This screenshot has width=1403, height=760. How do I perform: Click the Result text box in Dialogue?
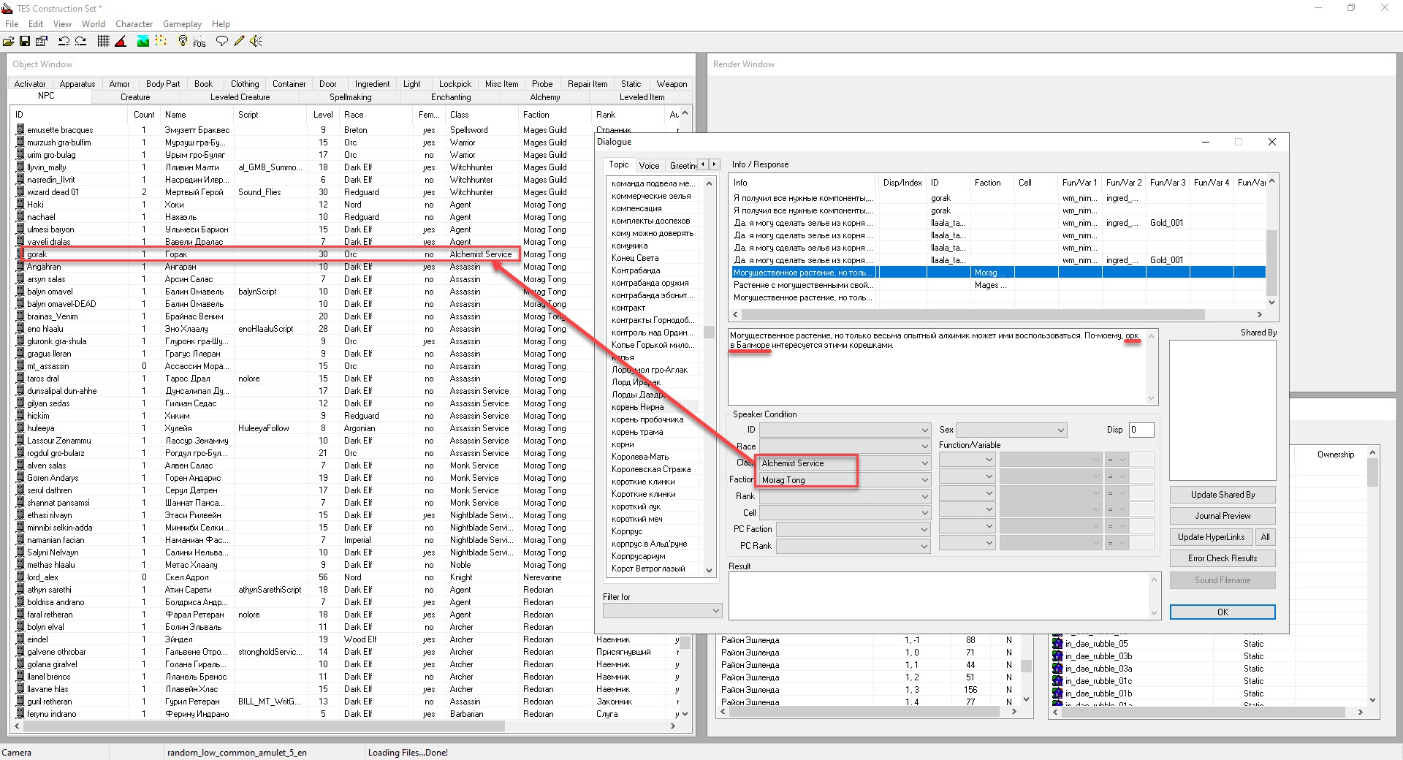943,595
